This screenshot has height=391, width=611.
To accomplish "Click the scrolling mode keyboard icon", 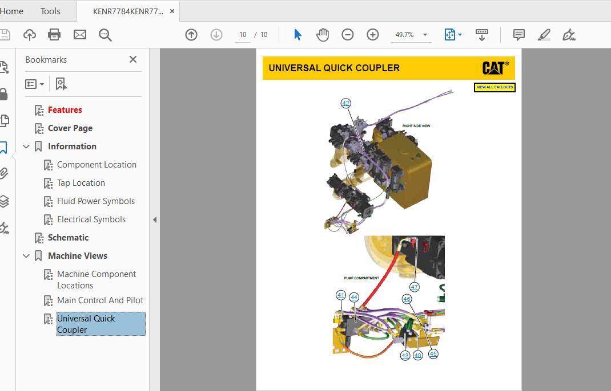I will (x=481, y=35).
